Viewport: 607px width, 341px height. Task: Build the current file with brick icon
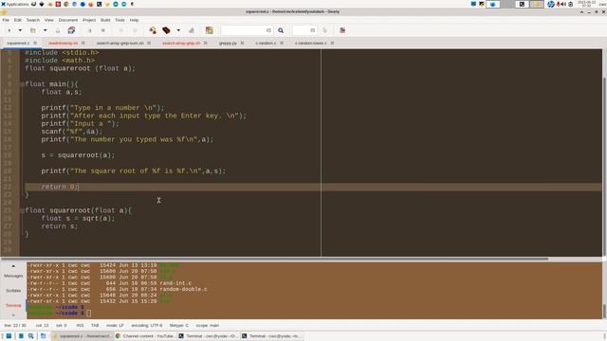pyautogui.click(x=167, y=30)
